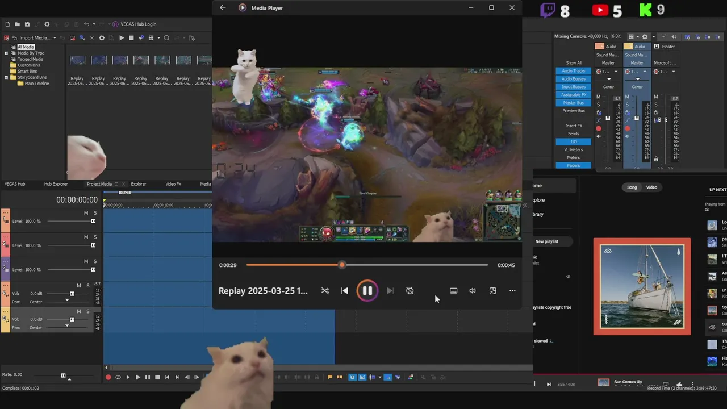
Task: Switch Media Player to mini player view
Action: (x=493, y=291)
